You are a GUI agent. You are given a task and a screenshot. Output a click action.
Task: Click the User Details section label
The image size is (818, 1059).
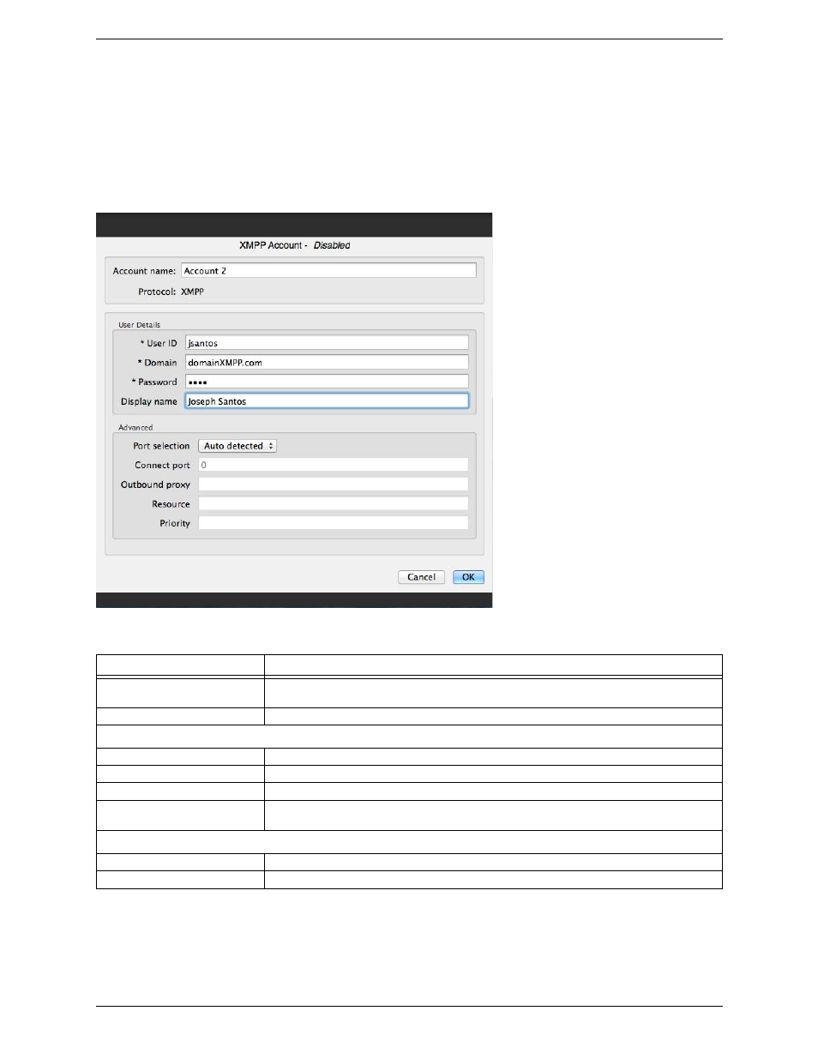(x=139, y=325)
